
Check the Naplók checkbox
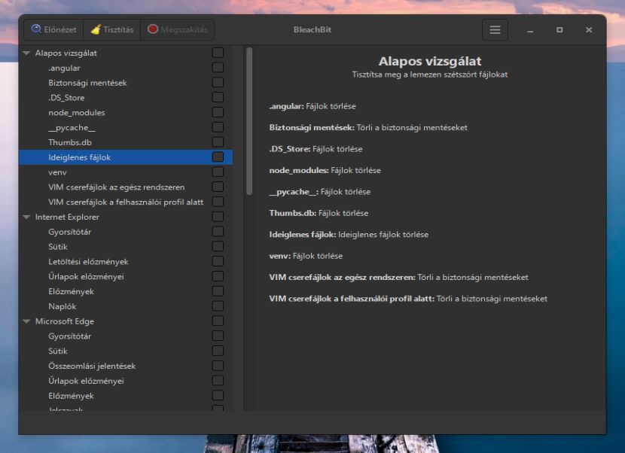[x=218, y=306]
